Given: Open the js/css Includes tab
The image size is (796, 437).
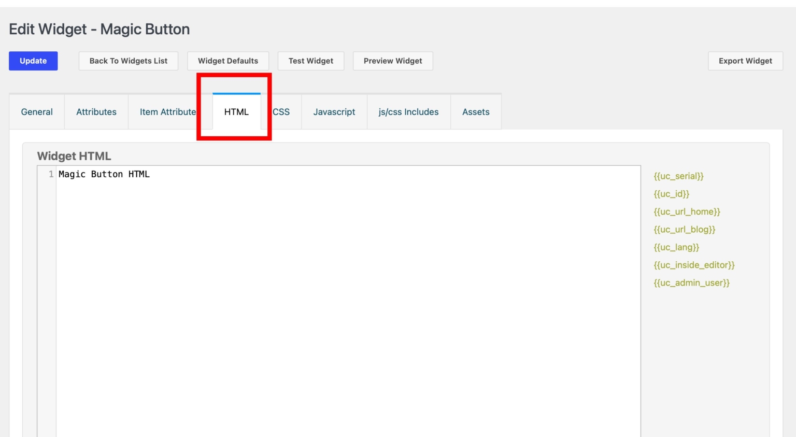Looking at the screenshot, I should (x=408, y=112).
